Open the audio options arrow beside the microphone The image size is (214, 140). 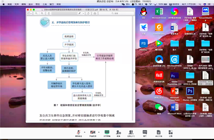[85, 132]
